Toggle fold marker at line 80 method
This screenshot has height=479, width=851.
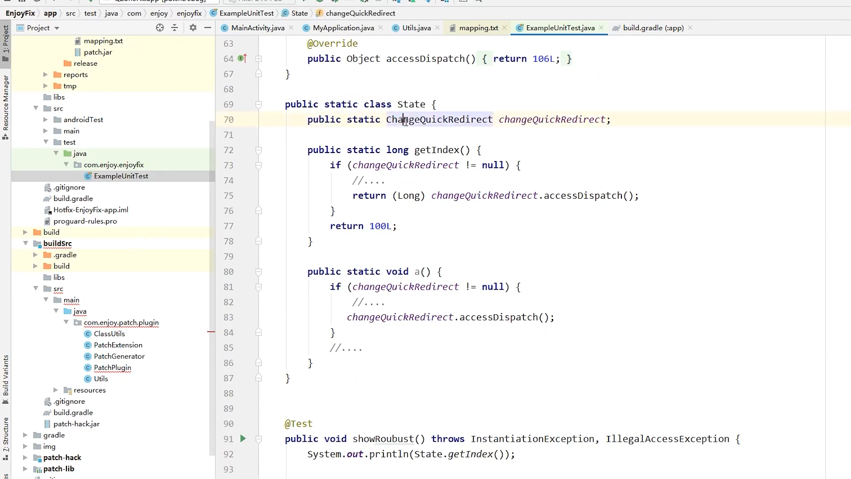click(x=258, y=272)
